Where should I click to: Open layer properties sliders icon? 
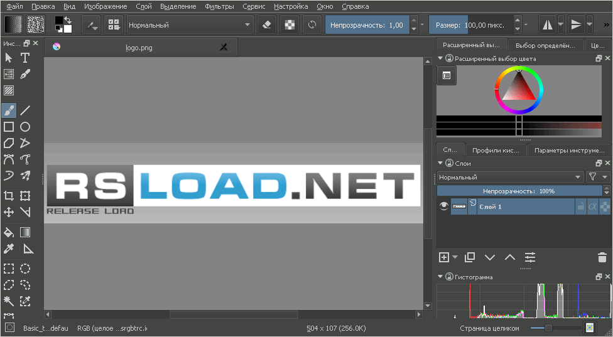(530, 257)
